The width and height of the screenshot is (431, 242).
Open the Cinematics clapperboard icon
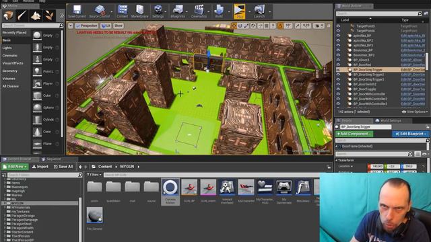point(199,11)
